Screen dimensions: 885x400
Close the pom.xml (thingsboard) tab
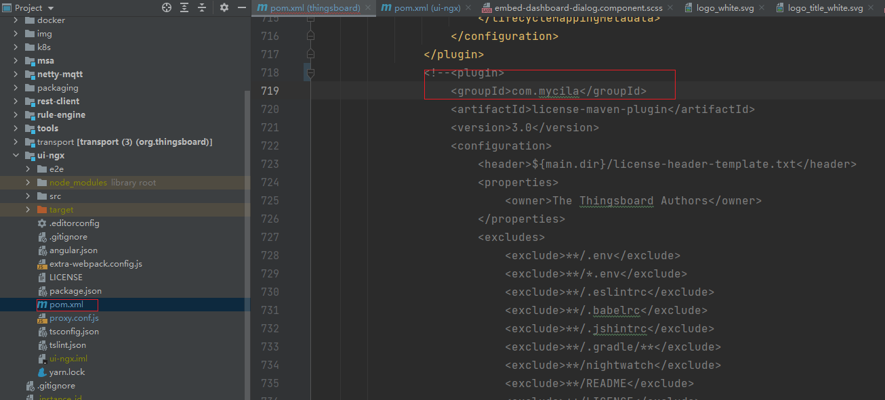[x=367, y=8]
